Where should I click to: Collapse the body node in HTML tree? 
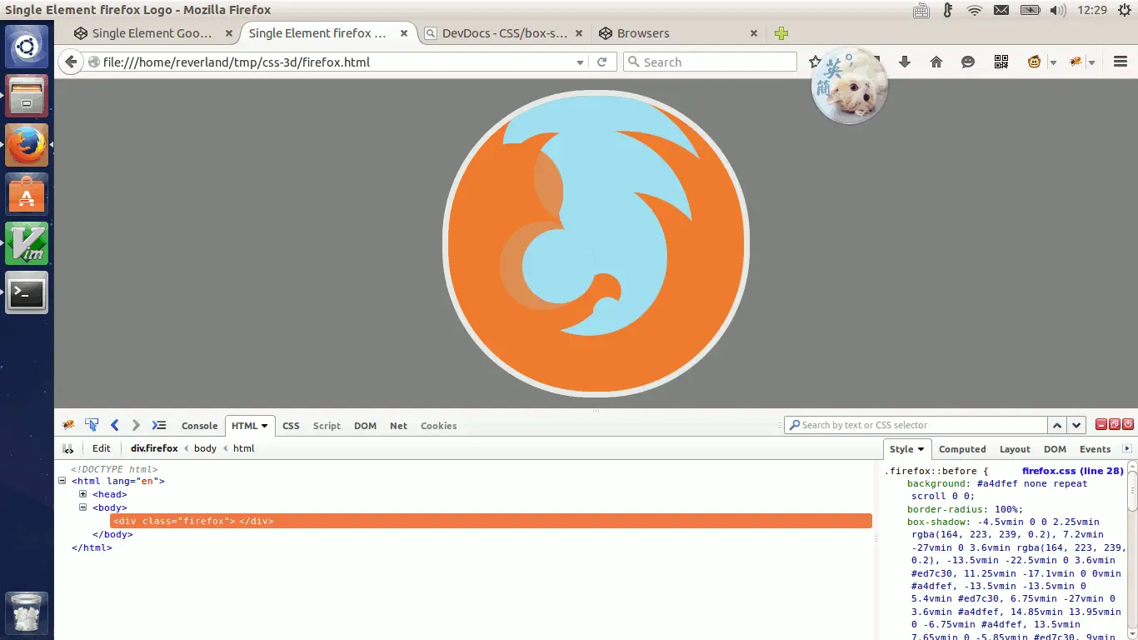click(x=82, y=507)
